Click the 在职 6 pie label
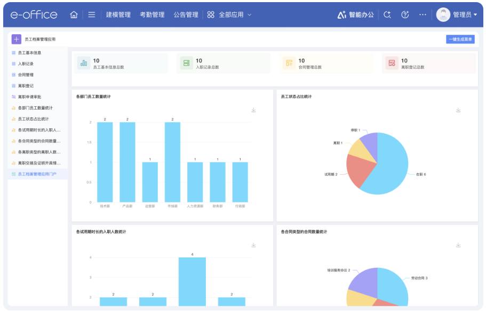The image size is (486, 311). 421,174
